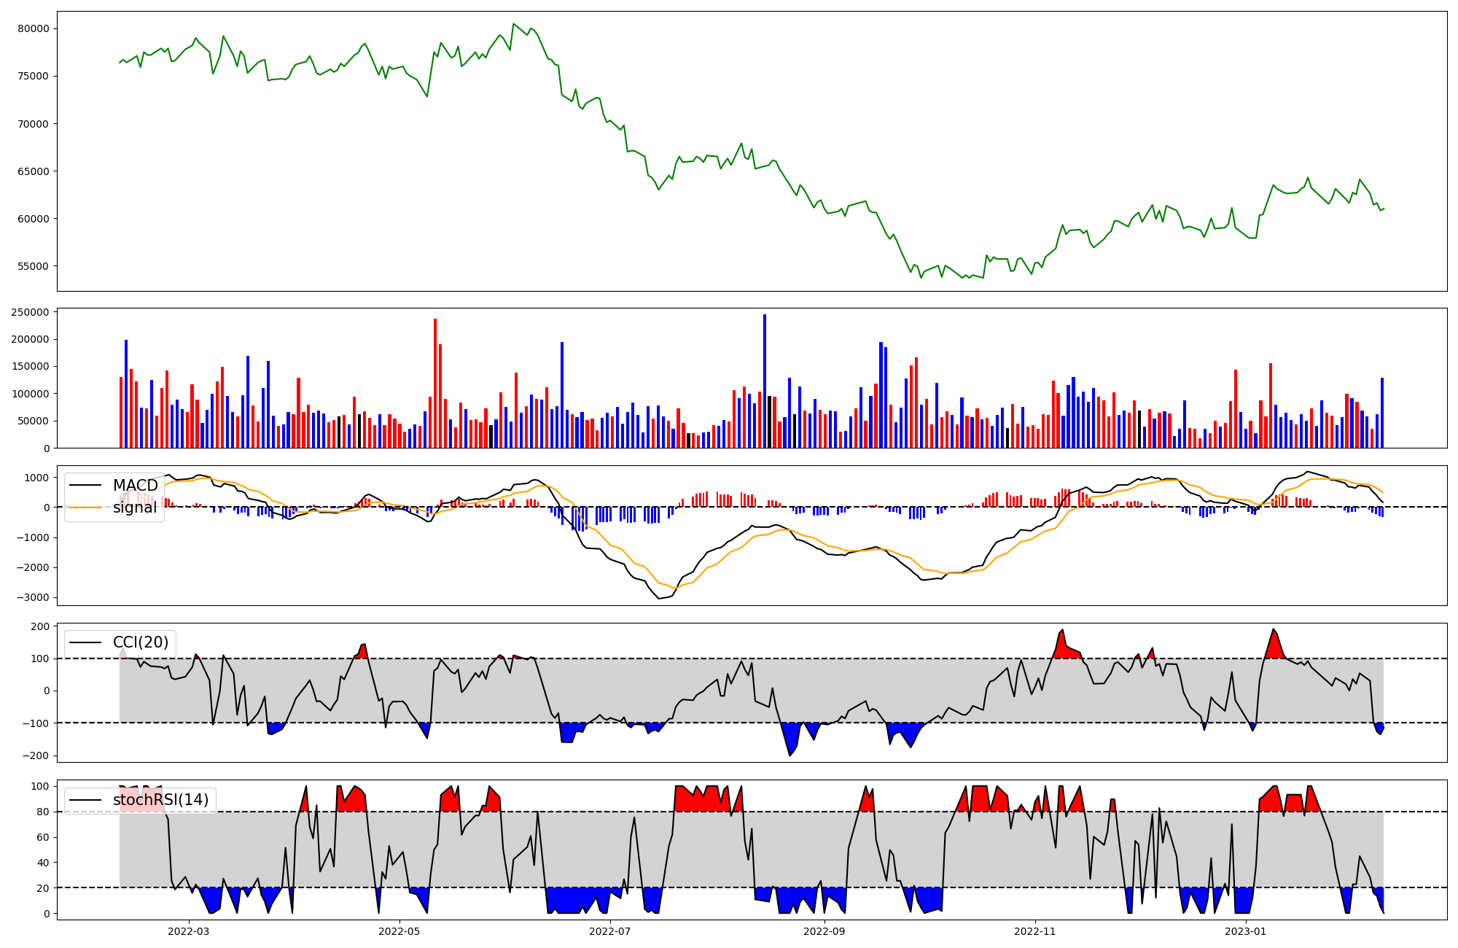The height and width of the screenshot is (948, 1458).
Task: Click the tallest red volume bar
Action: pyautogui.click(x=435, y=383)
